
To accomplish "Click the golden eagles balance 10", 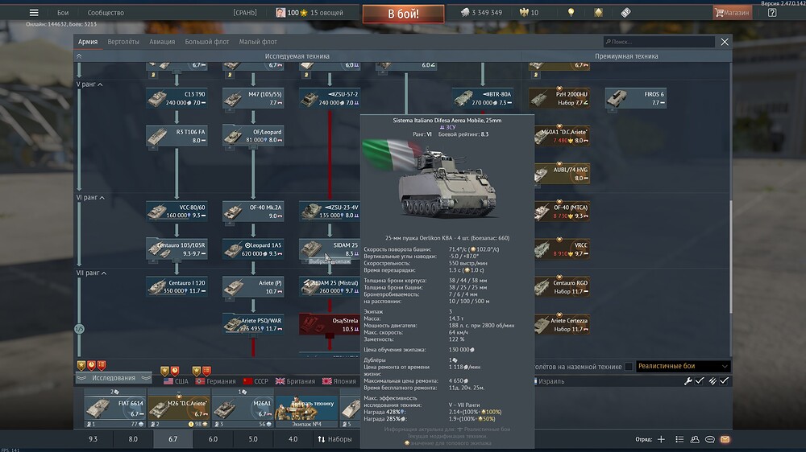I will 529,12.
